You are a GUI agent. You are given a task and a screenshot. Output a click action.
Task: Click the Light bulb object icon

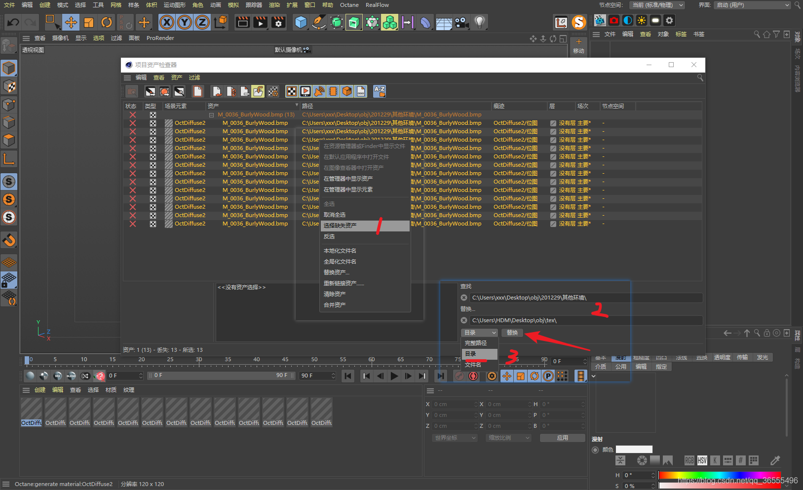pyautogui.click(x=479, y=22)
